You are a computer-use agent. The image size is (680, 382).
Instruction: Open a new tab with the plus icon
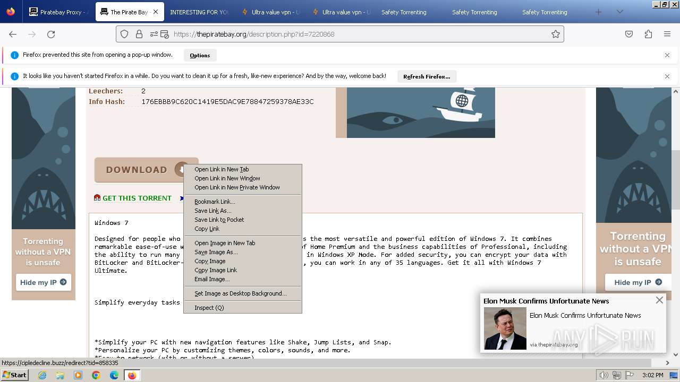pos(599,12)
